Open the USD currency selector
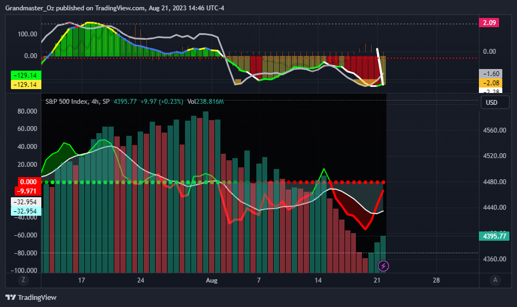Screen dimensions: 517x307 pyautogui.click(x=495, y=102)
